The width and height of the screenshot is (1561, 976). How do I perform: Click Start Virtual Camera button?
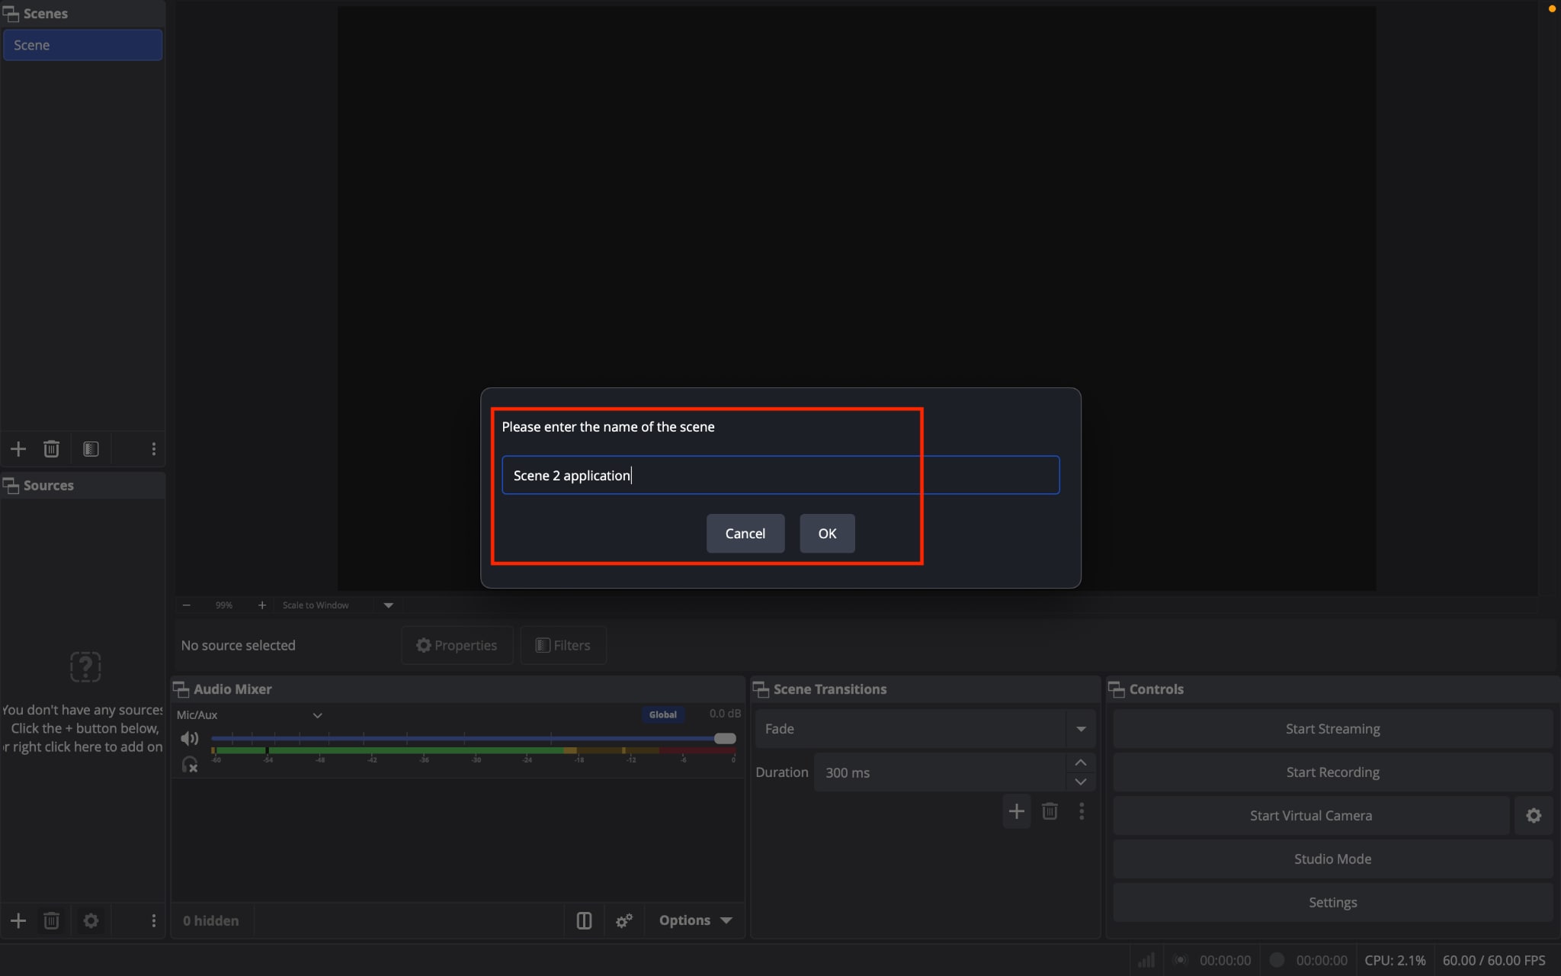1311,816
